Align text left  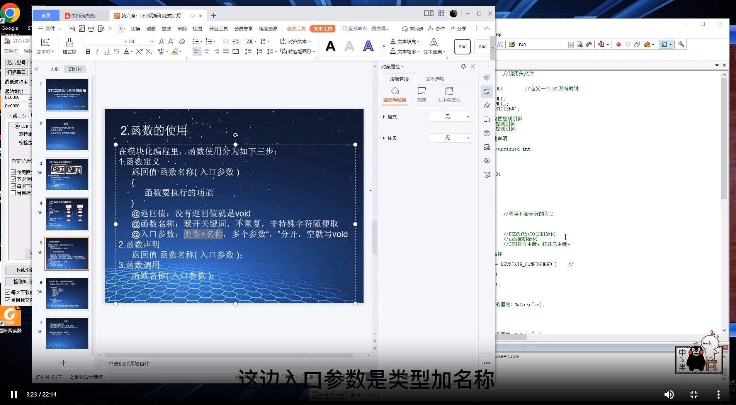click(197, 51)
